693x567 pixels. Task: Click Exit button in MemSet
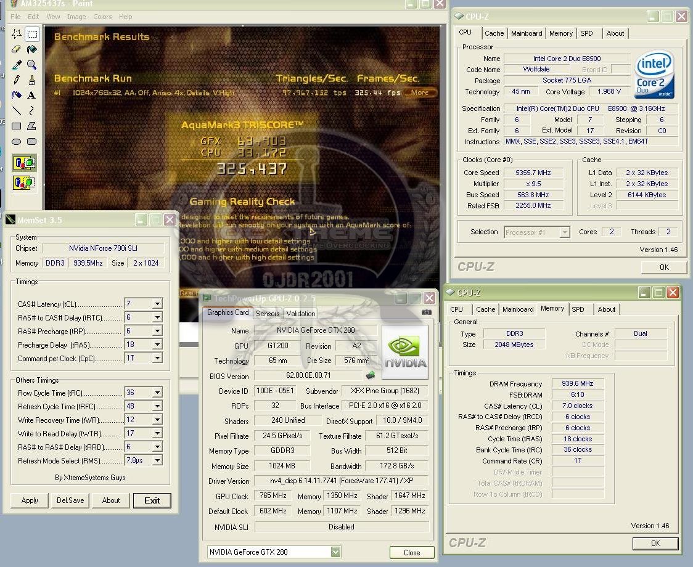[x=152, y=500]
